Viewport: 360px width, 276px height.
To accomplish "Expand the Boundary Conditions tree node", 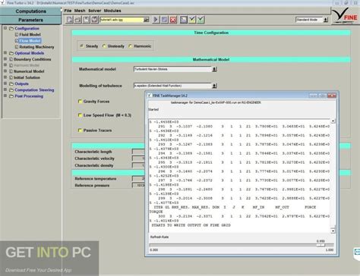I will [5, 59].
